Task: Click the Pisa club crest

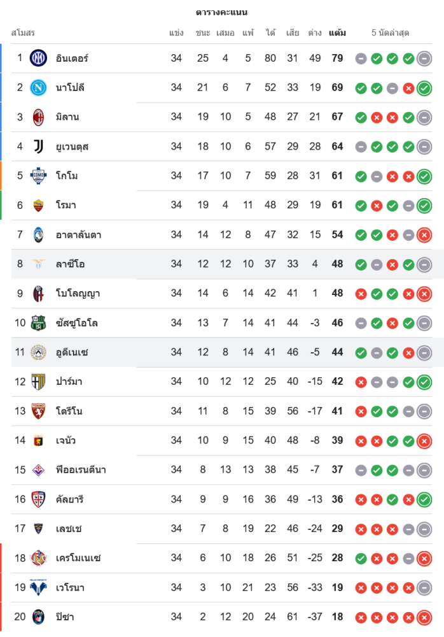Action: 39,617
